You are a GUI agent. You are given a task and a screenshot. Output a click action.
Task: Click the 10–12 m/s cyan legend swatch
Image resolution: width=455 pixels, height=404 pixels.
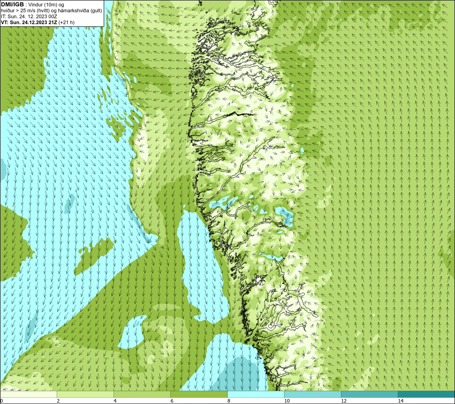tap(313, 394)
